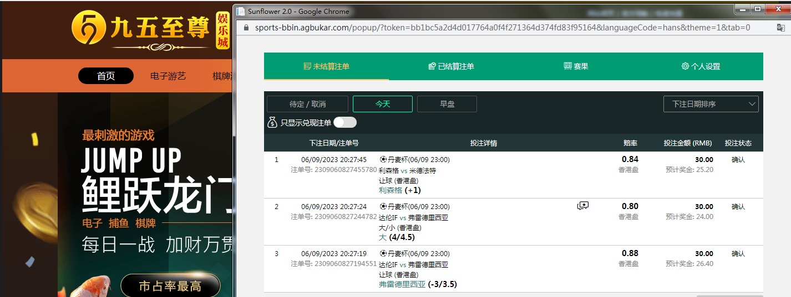
Task: Open the 下注日期排序 sort dropdown
Action: 711,104
